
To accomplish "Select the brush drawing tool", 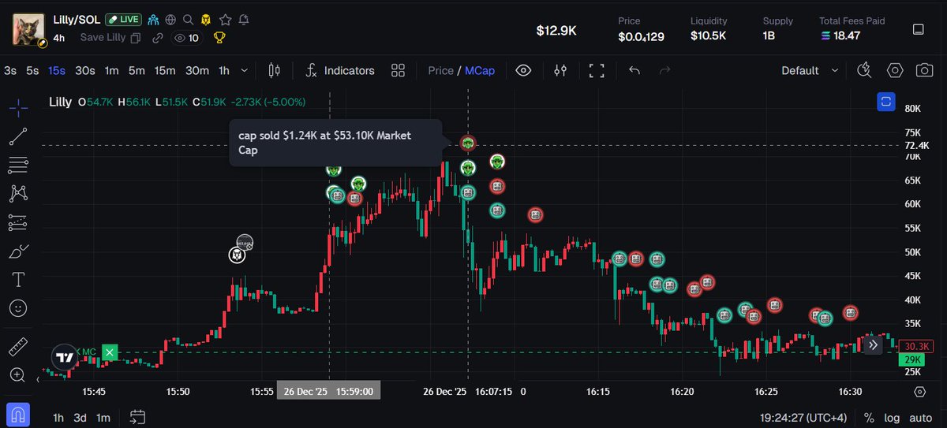I will 19,251.
